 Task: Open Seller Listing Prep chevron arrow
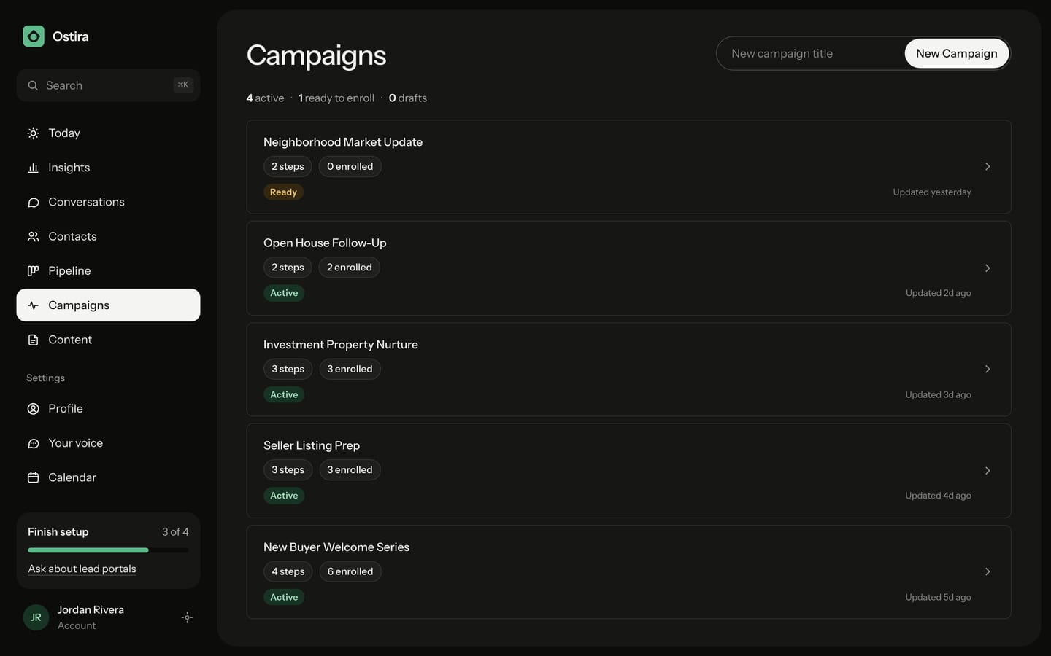pos(988,471)
